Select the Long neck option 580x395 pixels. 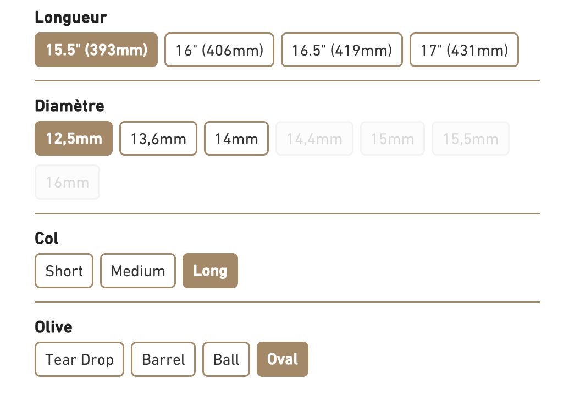tap(210, 271)
